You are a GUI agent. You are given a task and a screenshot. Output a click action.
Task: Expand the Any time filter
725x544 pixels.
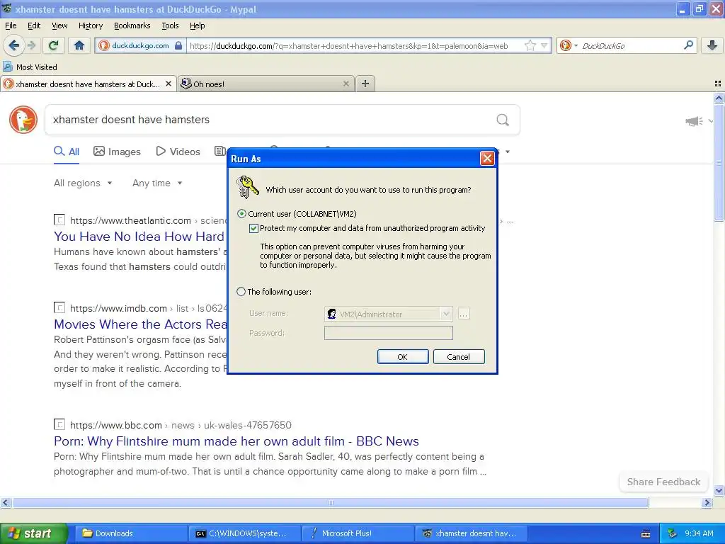pyautogui.click(x=157, y=183)
